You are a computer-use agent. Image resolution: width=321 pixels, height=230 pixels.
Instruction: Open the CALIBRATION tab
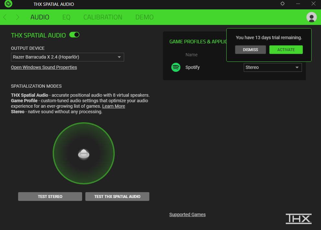103,17
